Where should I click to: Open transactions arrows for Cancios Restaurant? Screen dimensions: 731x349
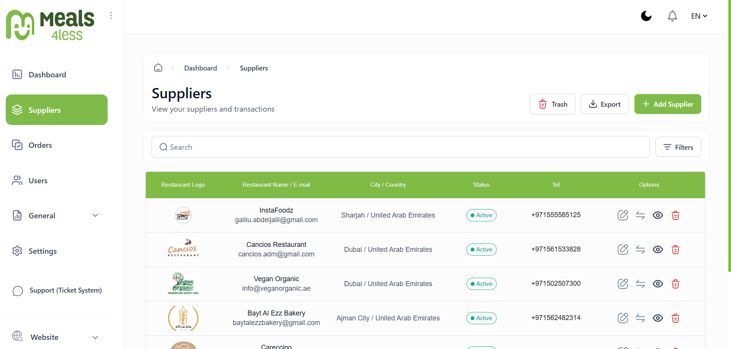641,250
